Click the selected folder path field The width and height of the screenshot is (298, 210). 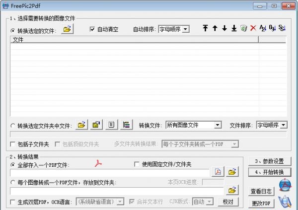pos(148,134)
